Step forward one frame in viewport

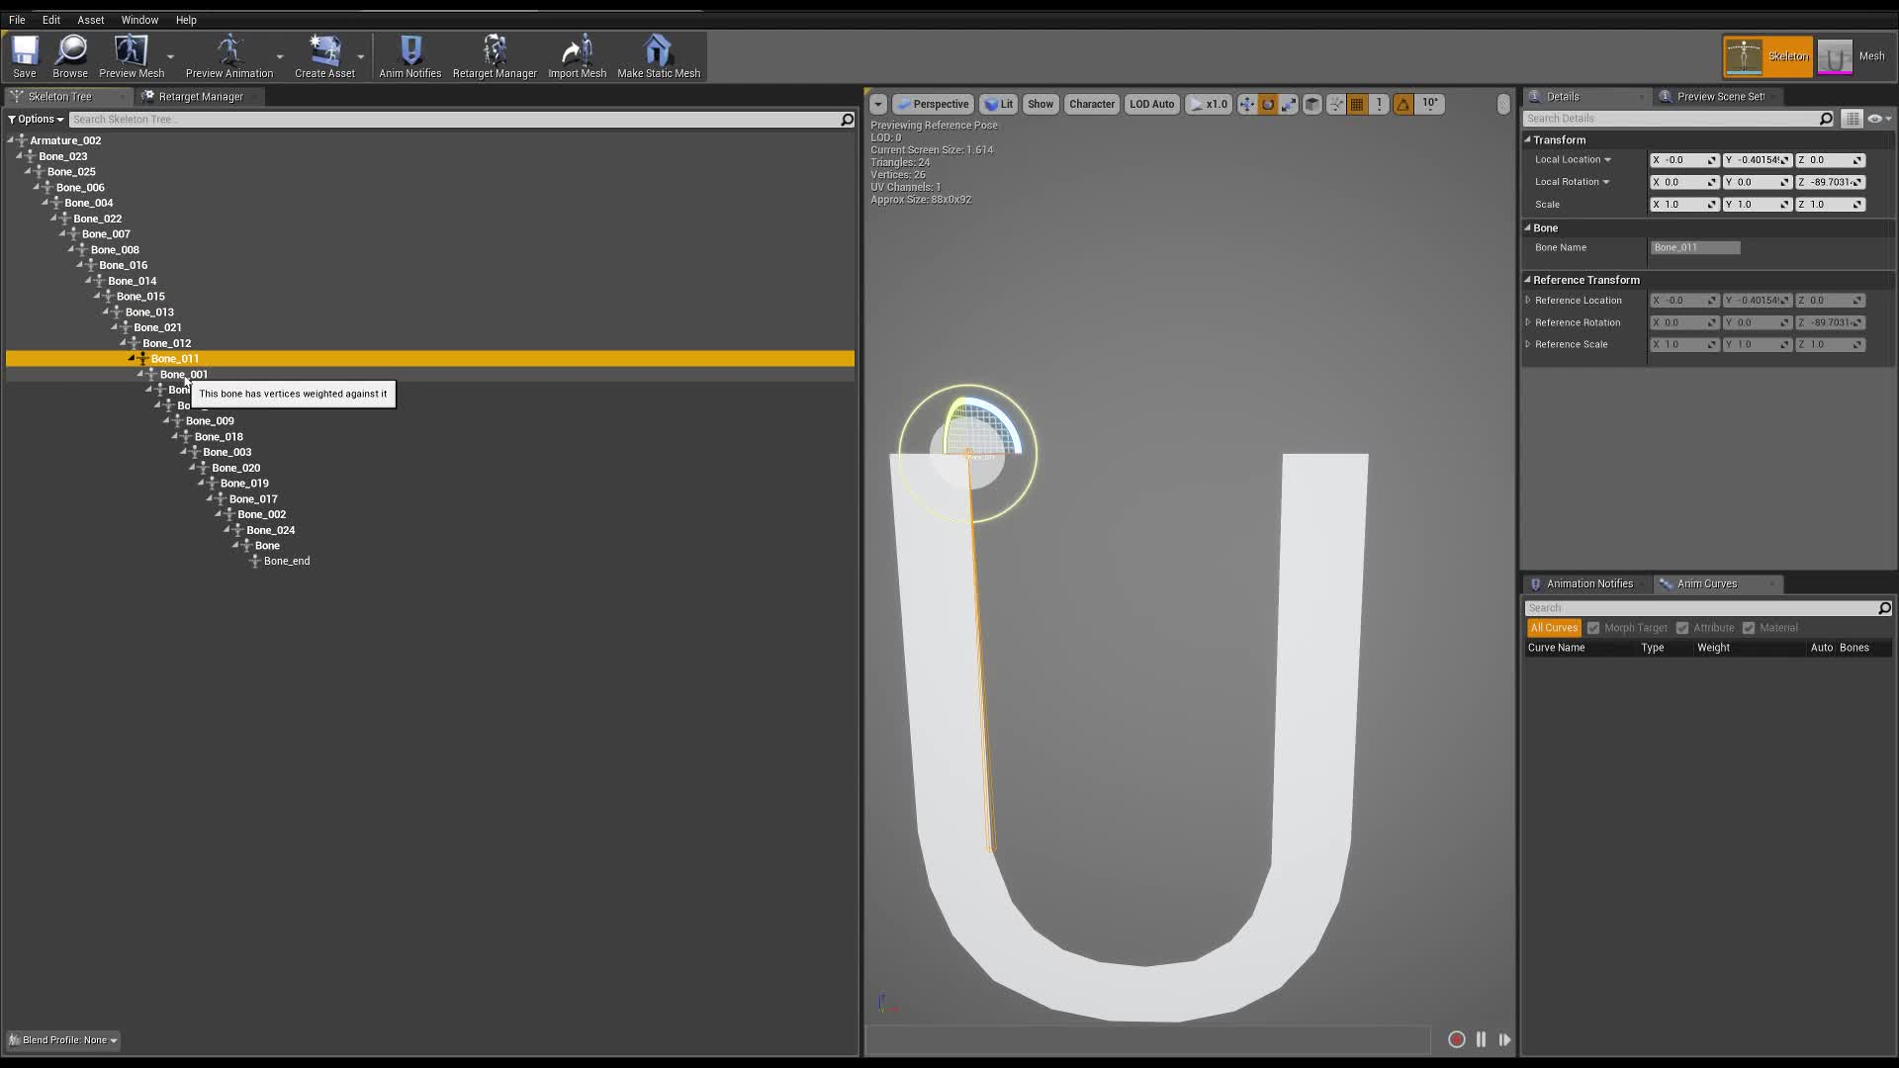point(1504,1039)
